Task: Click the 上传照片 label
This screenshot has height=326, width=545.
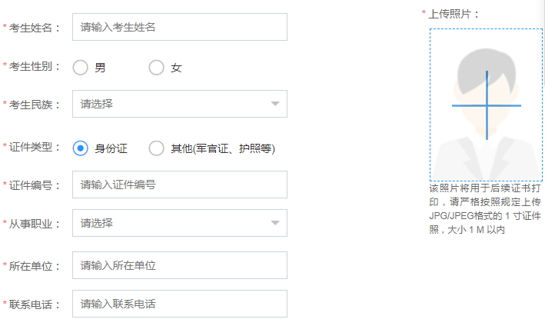Action: point(454,14)
